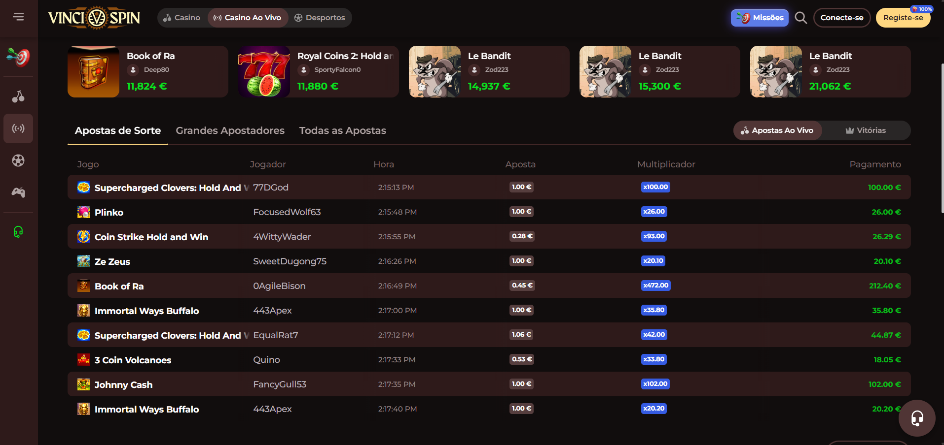Click the x472.00 multiplier badge
This screenshot has width=944, height=445.
click(656, 286)
